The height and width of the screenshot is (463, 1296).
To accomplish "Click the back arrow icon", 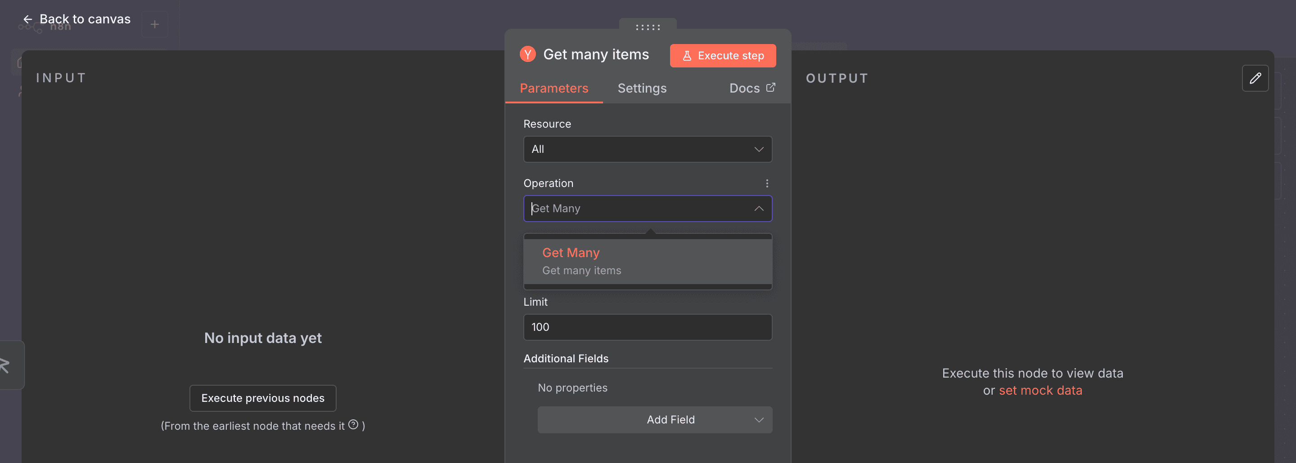I will click(27, 19).
